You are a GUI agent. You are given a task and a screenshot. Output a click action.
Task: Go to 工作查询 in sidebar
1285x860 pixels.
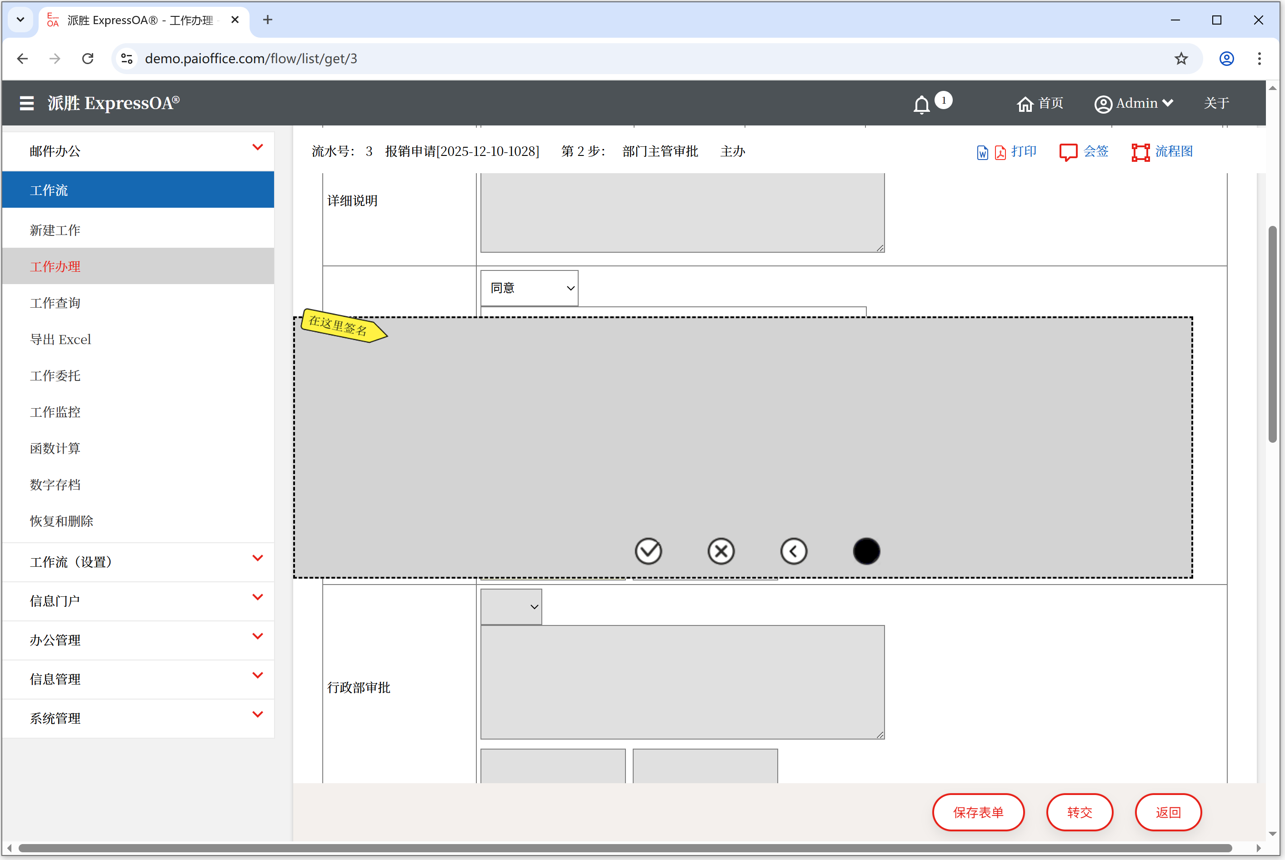coord(55,303)
